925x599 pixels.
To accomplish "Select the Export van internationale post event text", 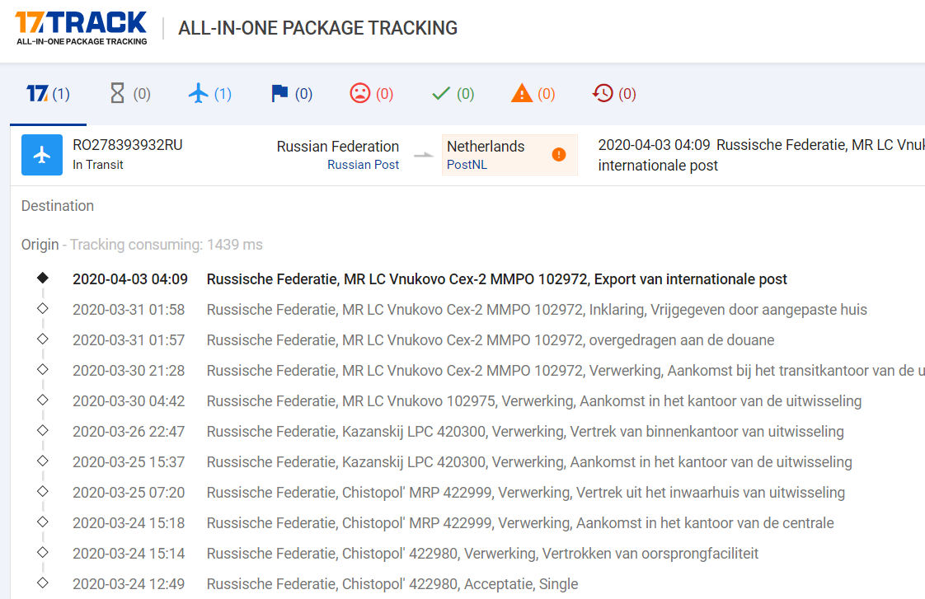I will 497,279.
